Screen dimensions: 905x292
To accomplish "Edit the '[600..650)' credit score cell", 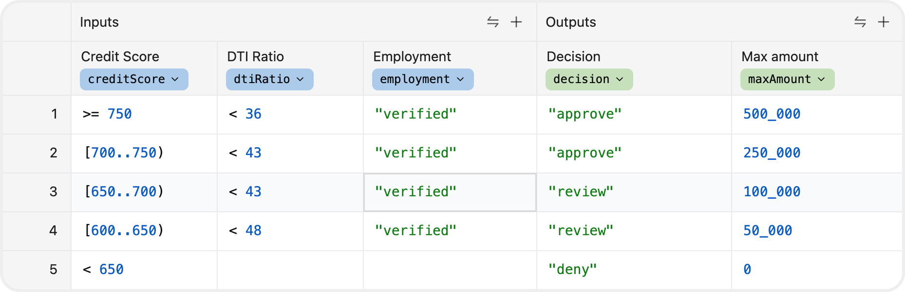I will (144, 231).
